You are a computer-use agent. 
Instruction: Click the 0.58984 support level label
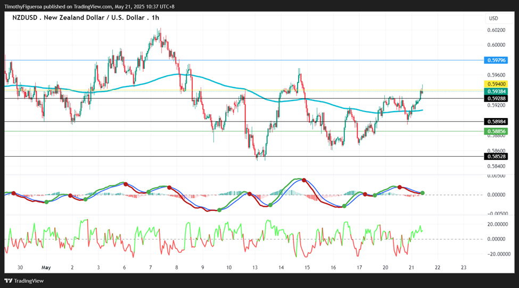coord(496,122)
